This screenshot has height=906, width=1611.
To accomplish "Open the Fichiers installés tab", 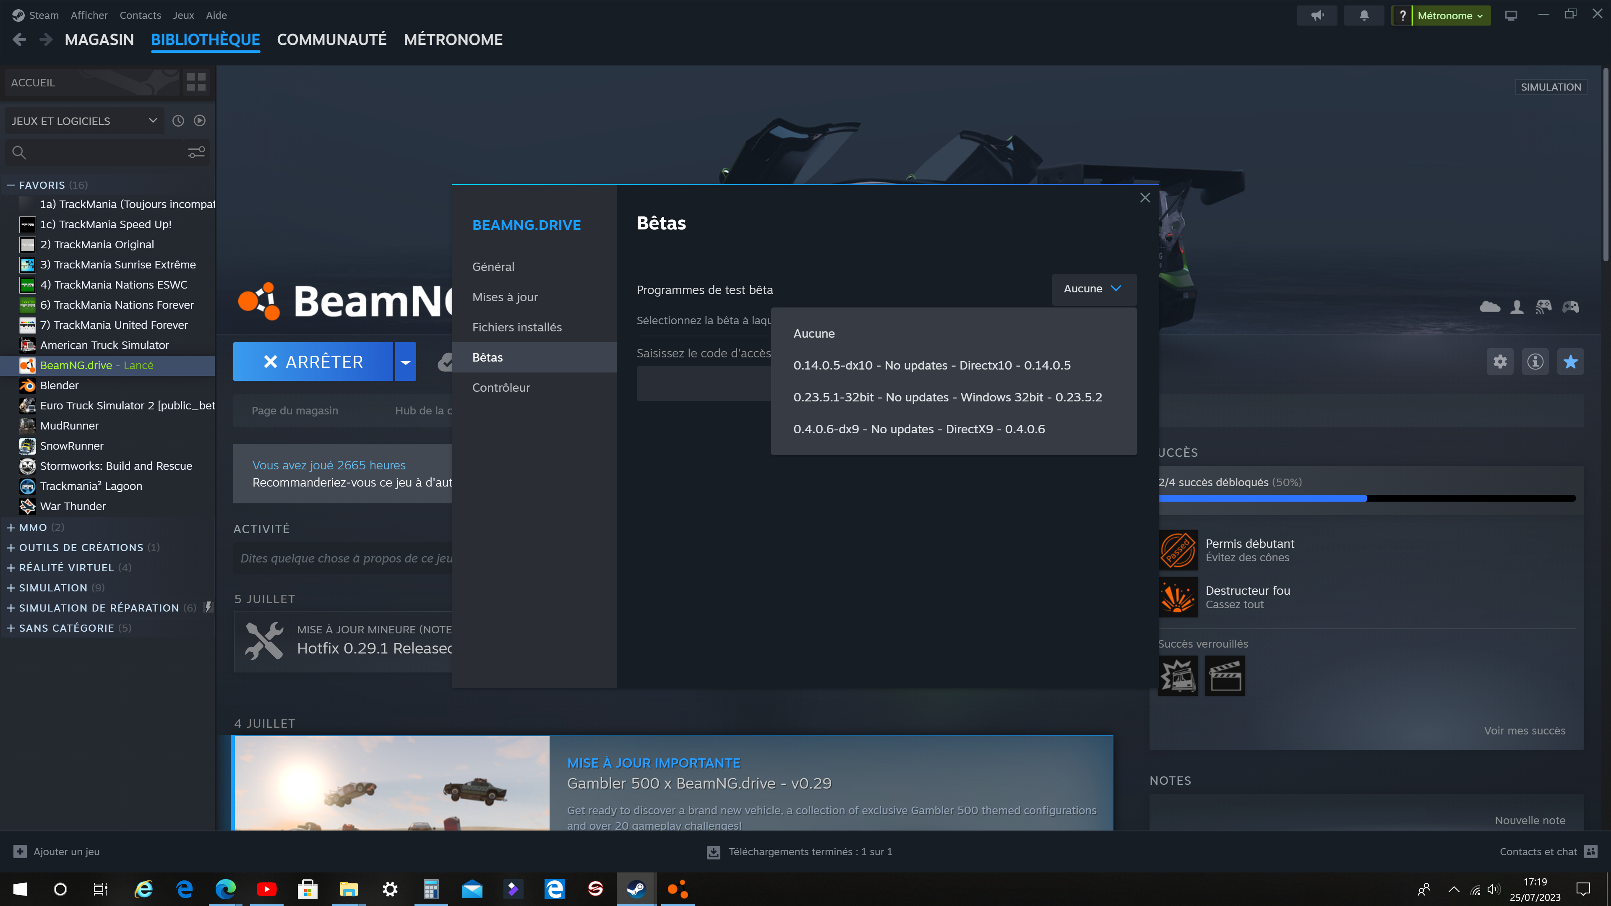I will pyautogui.click(x=534, y=327).
